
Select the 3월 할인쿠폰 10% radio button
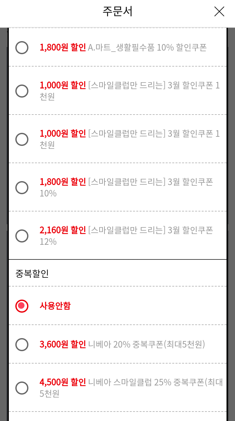click(x=22, y=187)
